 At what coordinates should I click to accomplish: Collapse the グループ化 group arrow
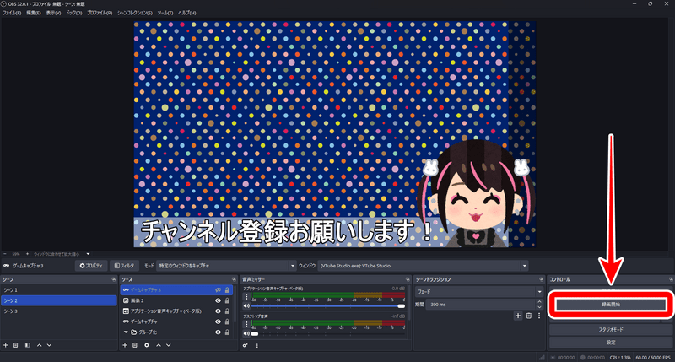point(126,332)
